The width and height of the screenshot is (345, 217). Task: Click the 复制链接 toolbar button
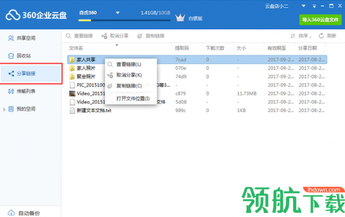(x=151, y=36)
